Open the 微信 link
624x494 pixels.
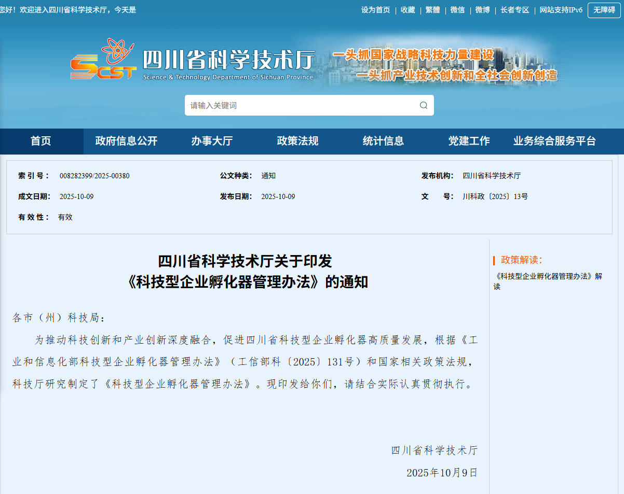pos(457,10)
